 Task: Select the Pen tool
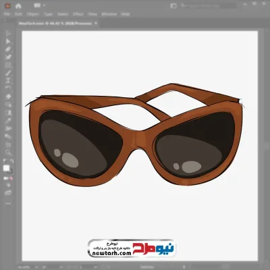(8, 49)
